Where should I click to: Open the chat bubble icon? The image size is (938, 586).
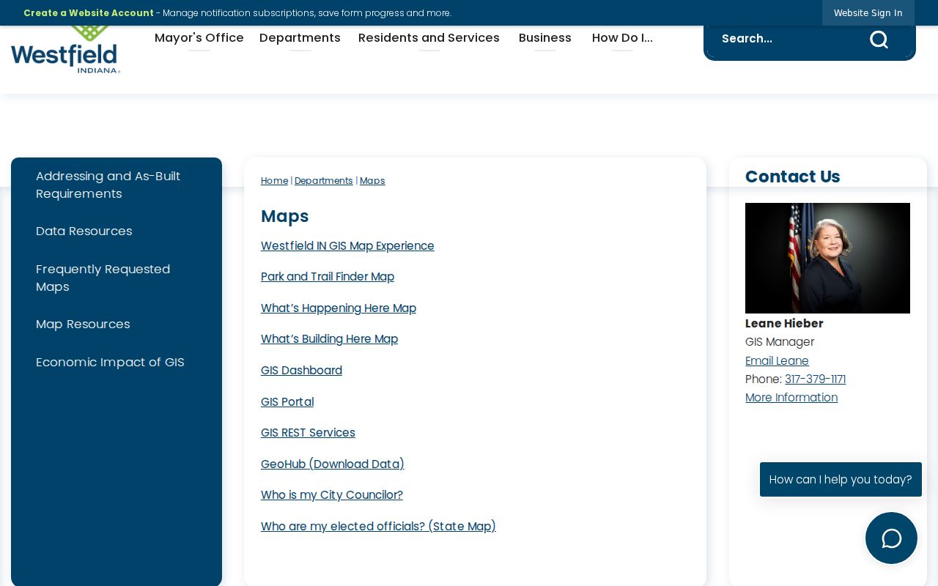[x=891, y=538]
